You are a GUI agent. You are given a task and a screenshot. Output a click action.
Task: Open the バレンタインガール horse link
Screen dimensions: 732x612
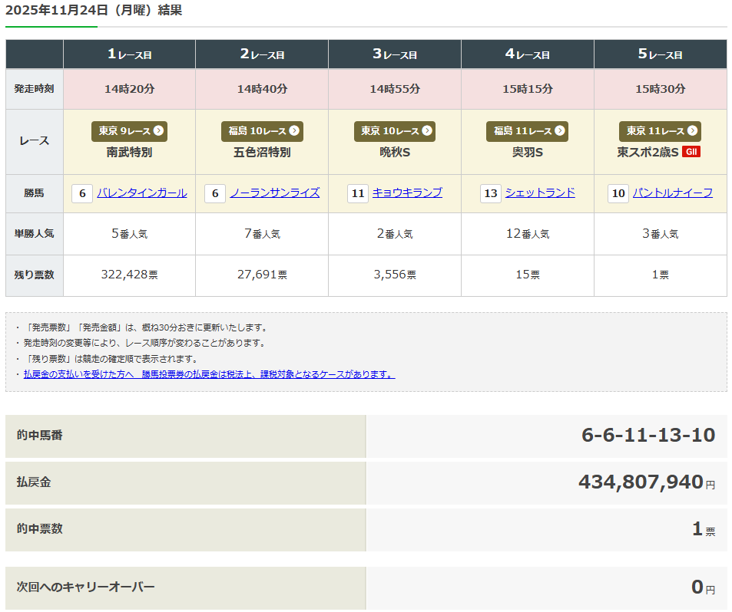click(x=141, y=193)
